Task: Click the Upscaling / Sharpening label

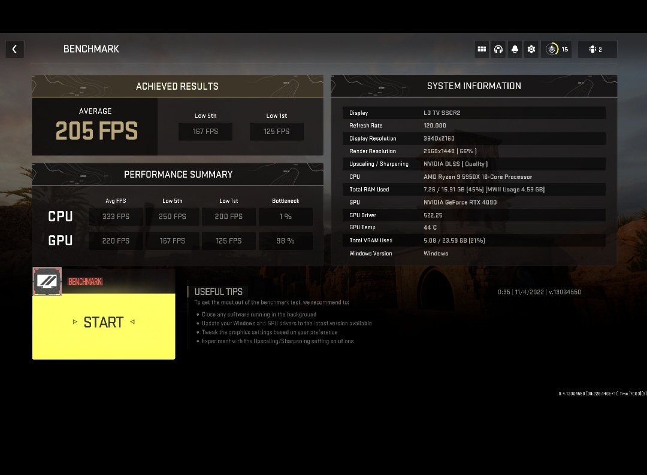Action: (379, 164)
